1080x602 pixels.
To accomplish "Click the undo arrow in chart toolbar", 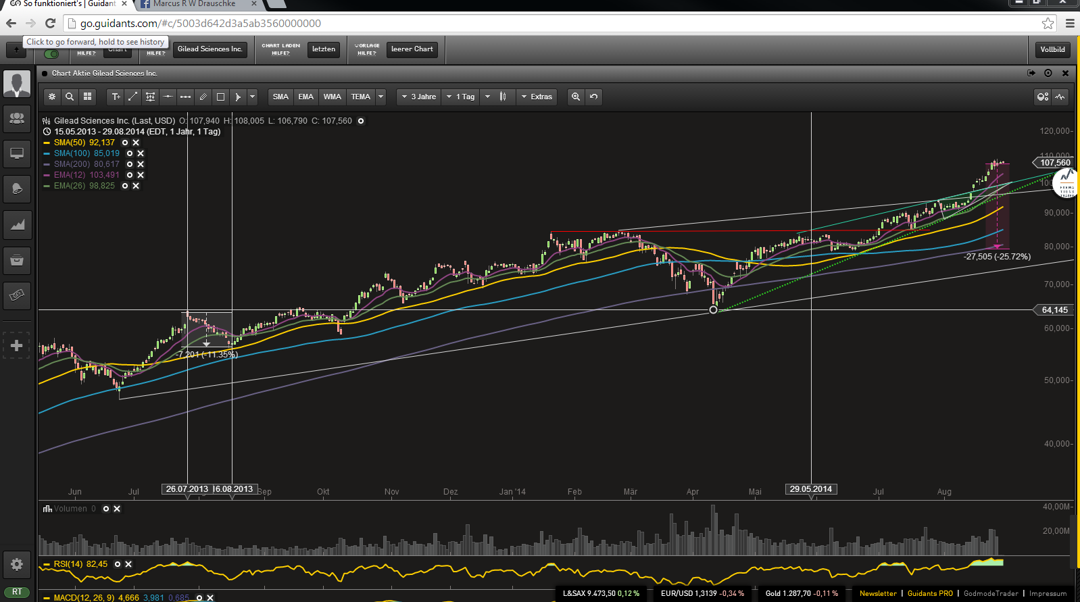I will 593,97.
